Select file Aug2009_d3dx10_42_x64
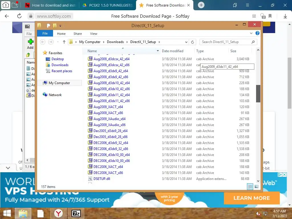This screenshot has width=292, height=219. 111,83
